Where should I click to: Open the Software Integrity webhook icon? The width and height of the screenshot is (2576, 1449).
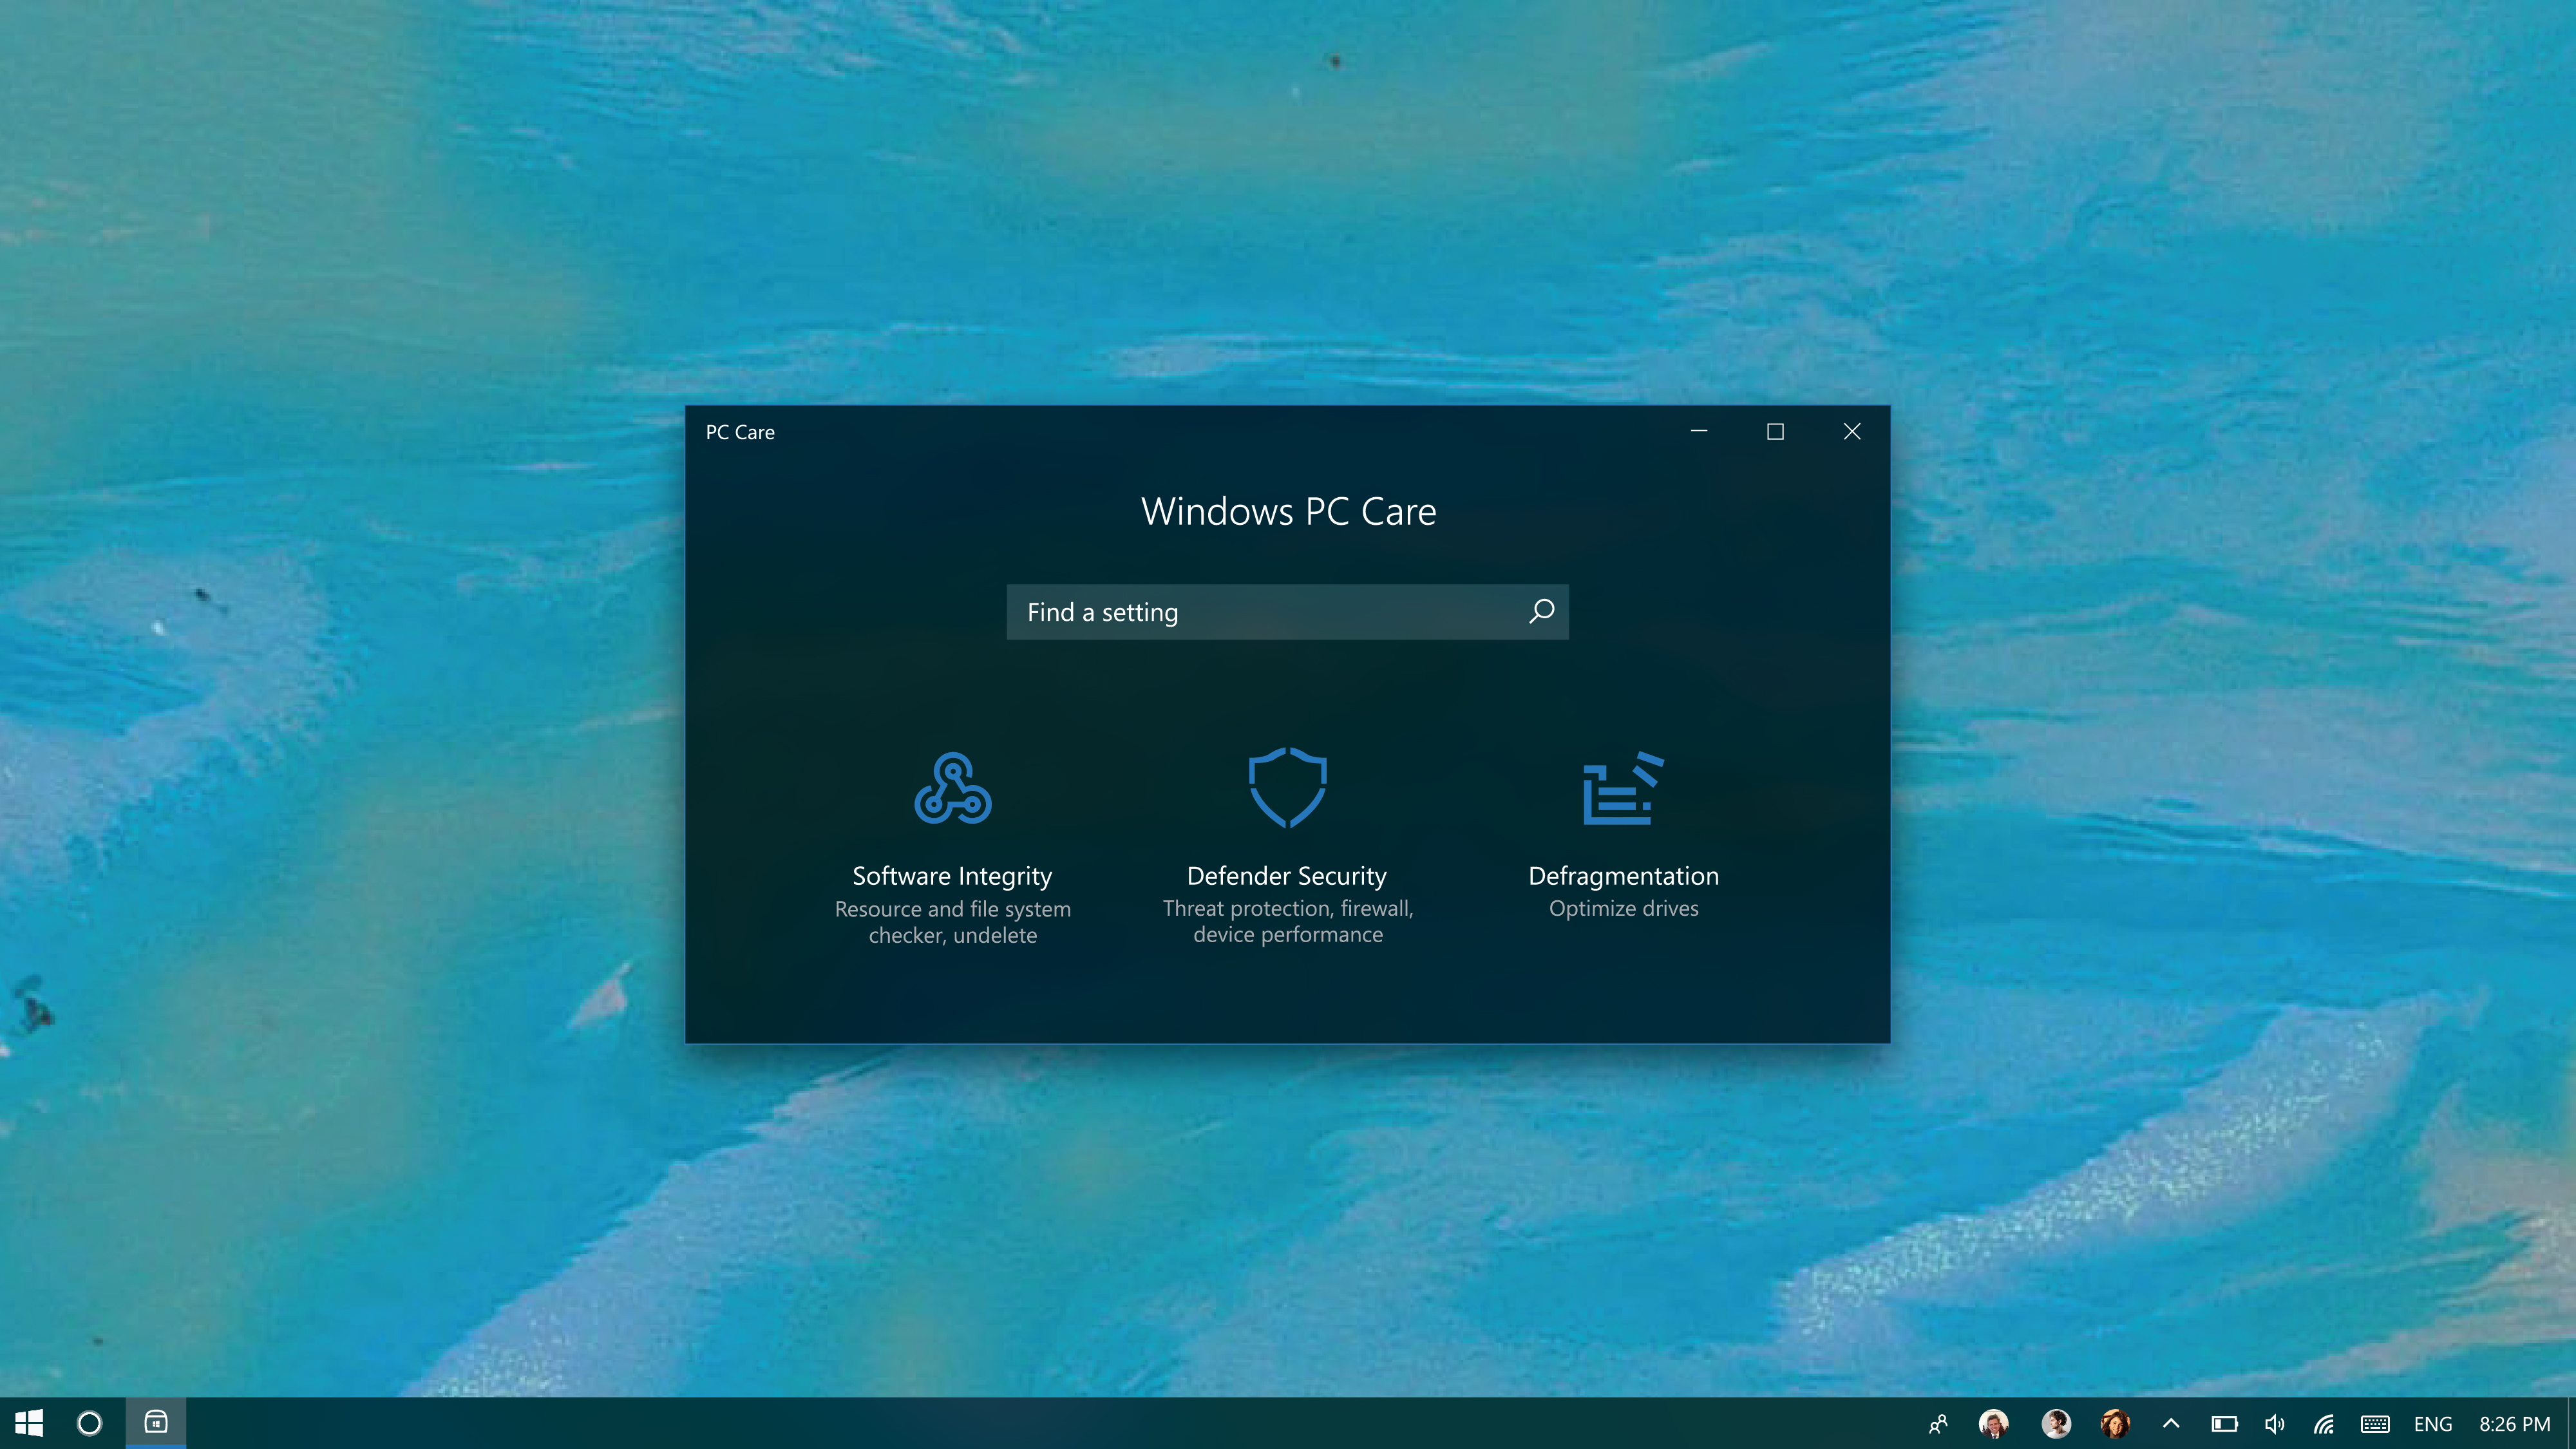pos(953,788)
